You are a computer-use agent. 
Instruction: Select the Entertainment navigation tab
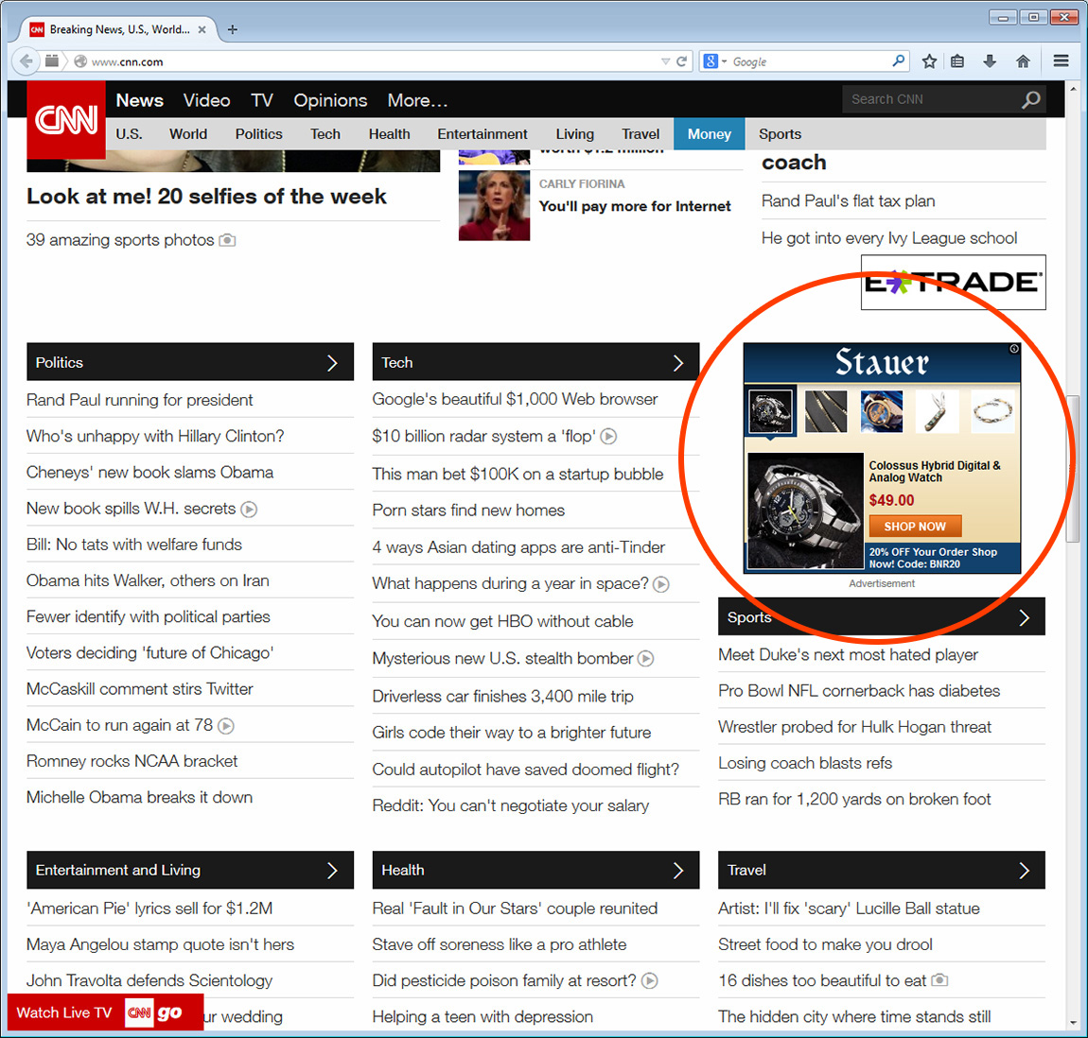point(483,134)
